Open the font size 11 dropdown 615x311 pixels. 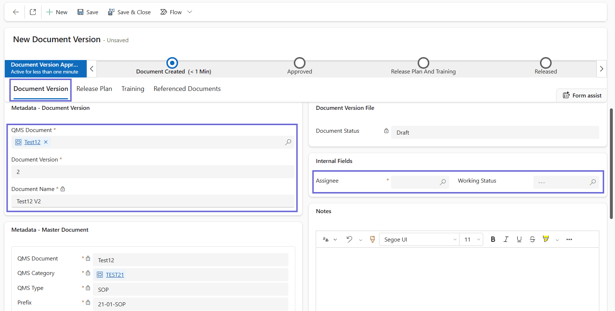click(471, 239)
